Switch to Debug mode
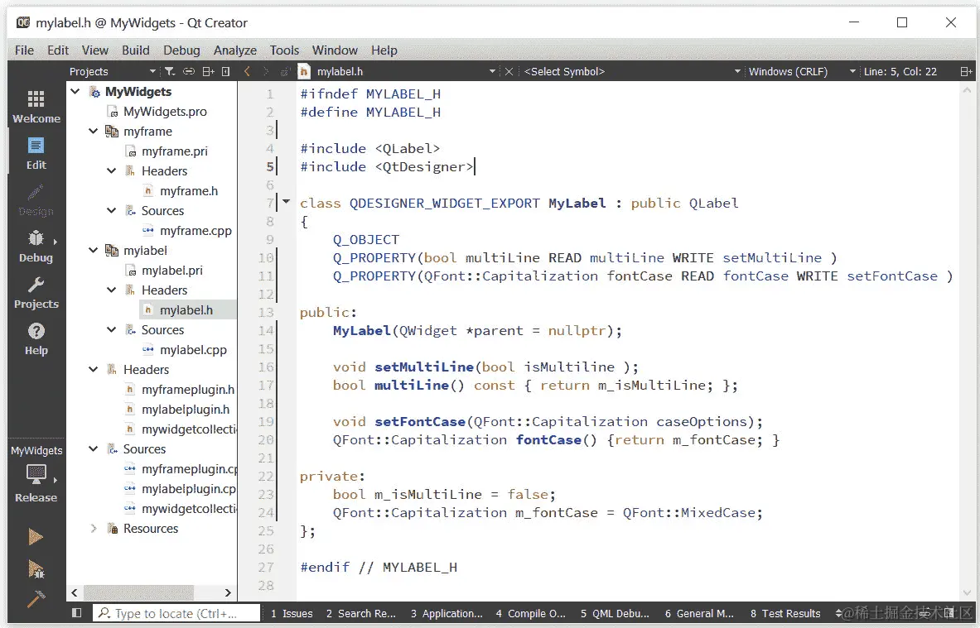This screenshot has height=628, width=980. tap(36, 246)
